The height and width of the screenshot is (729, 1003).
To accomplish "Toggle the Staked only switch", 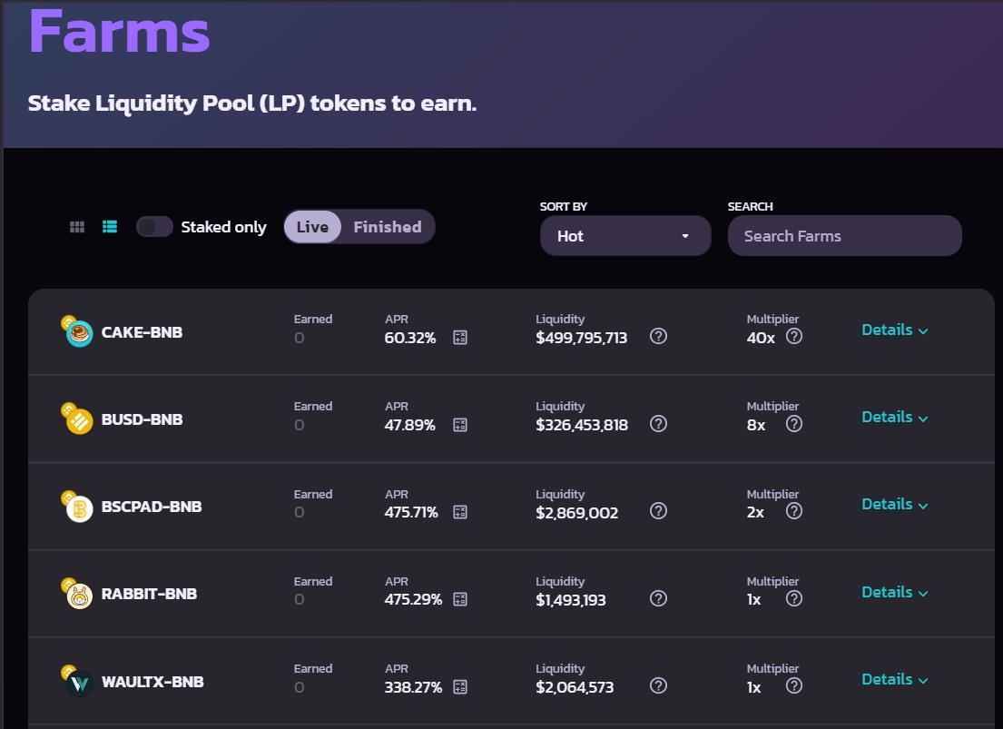I will click(154, 227).
